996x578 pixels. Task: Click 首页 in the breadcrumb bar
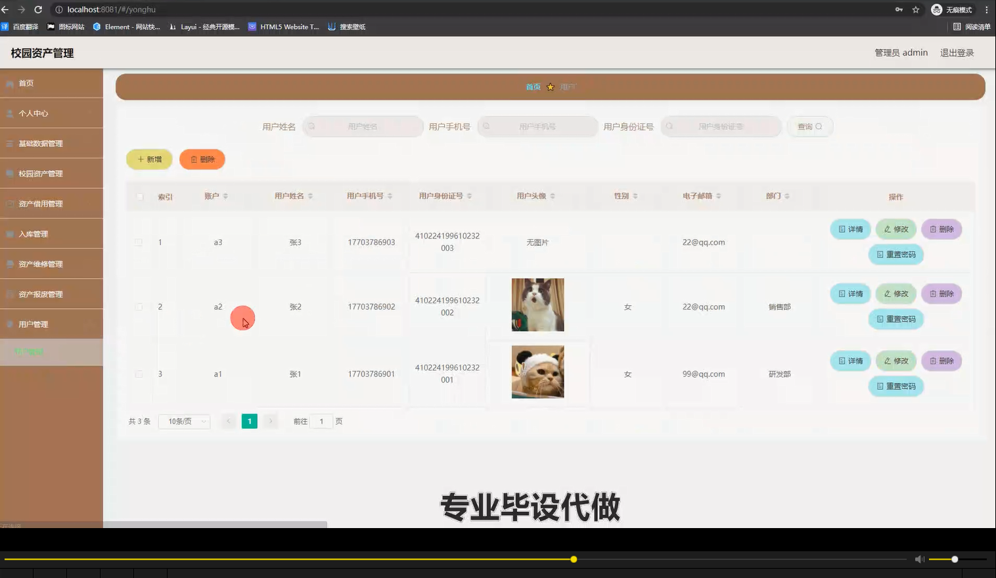533,86
